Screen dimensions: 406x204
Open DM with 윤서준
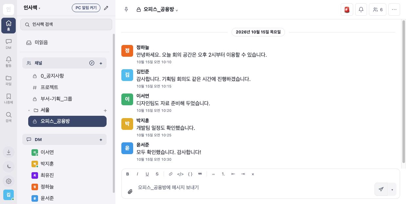[67, 198]
